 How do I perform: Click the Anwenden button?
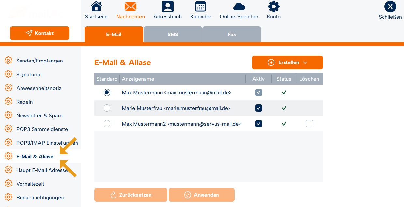[x=202, y=195]
